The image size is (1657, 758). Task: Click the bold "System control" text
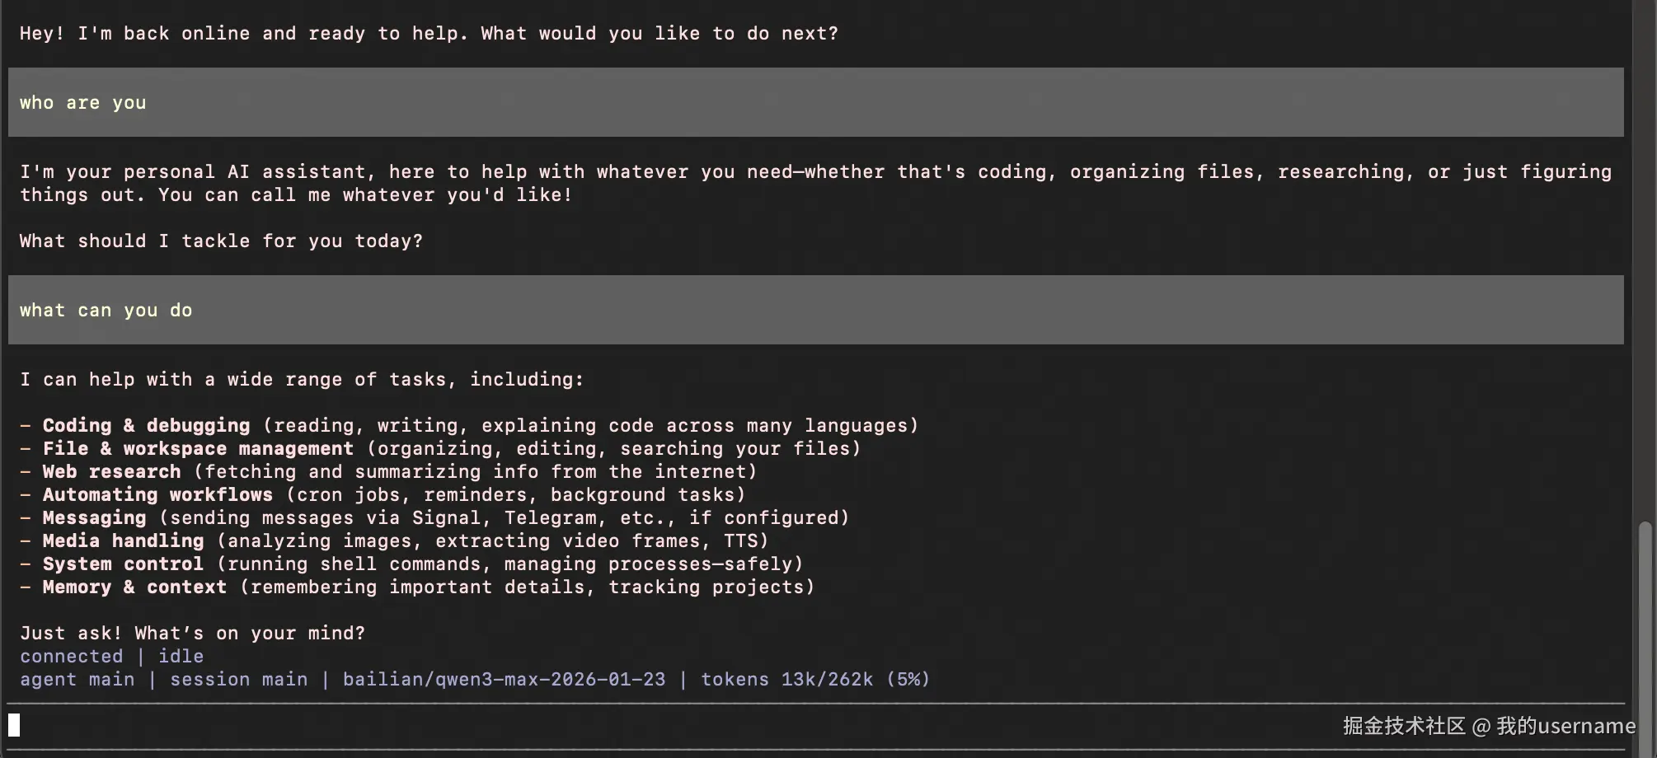[x=123, y=564]
